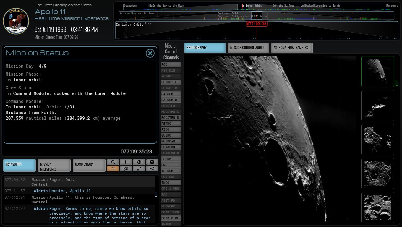
Task: Open the Astromaterial Samples tab
Action: coord(292,48)
